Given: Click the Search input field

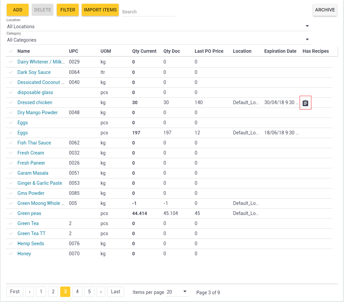Looking at the screenshot, I should pyautogui.click(x=148, y=12).
